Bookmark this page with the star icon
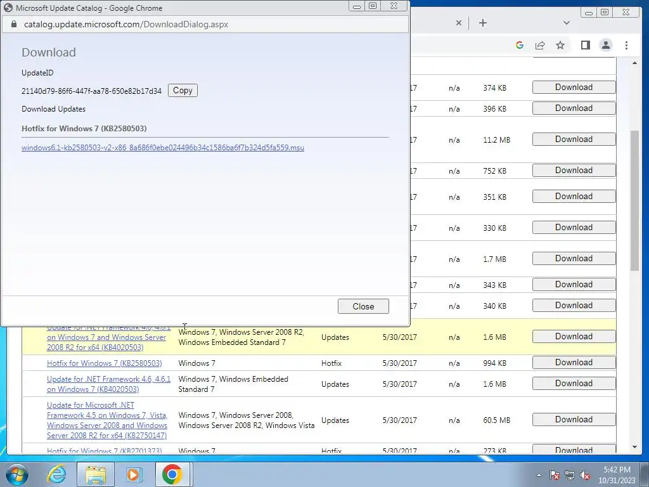The image size is (649, 487). coord(560,45)
